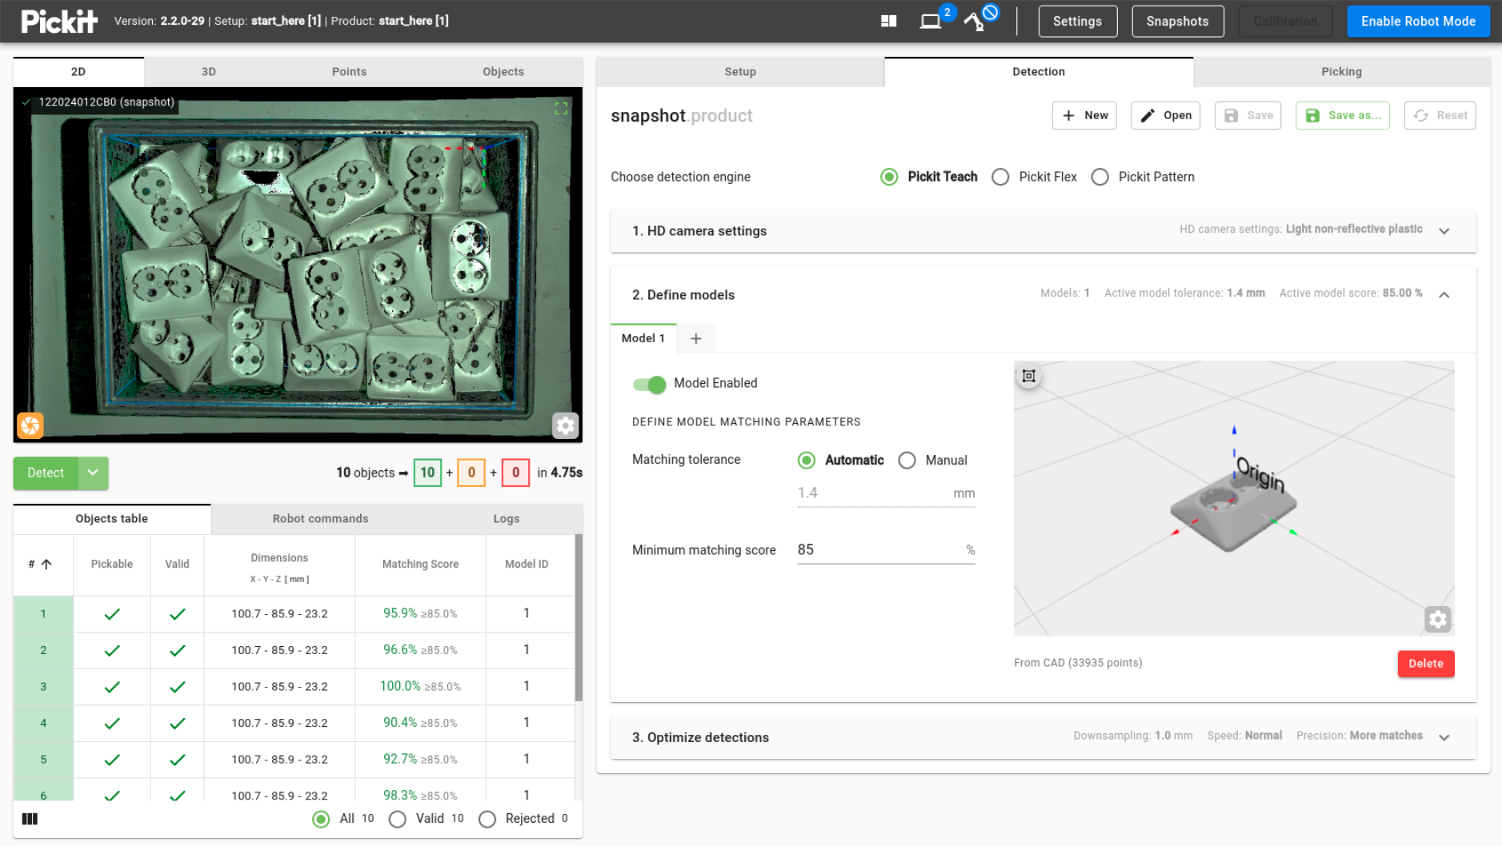Open the computer connection status icon
Viewport: 1502px width, 846px height.
(x=931, y=22)
